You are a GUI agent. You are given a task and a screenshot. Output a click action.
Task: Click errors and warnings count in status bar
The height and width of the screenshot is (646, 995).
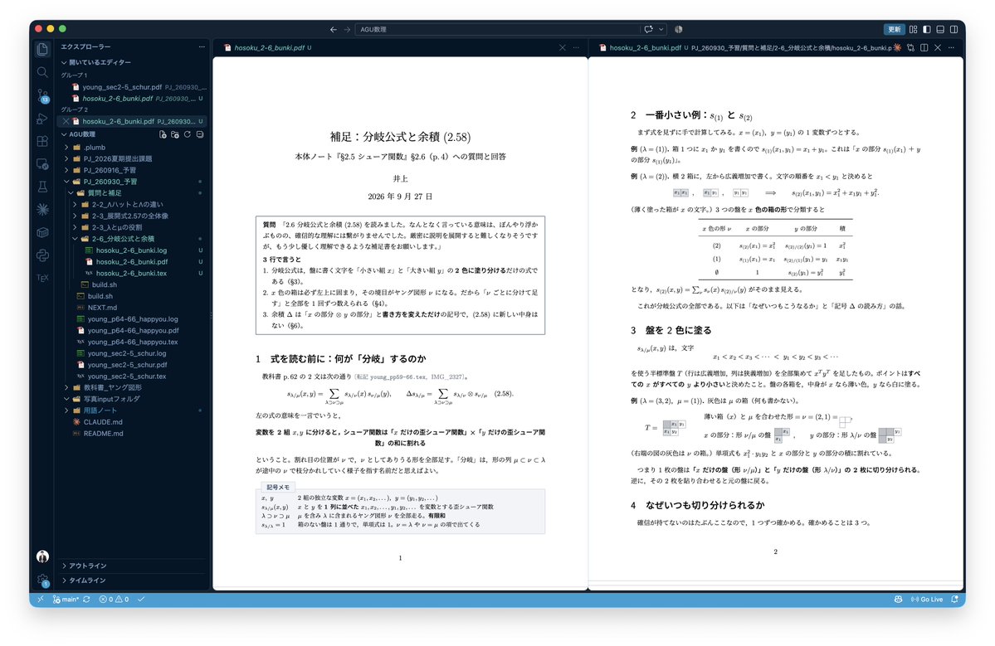[x=115, y=599]
